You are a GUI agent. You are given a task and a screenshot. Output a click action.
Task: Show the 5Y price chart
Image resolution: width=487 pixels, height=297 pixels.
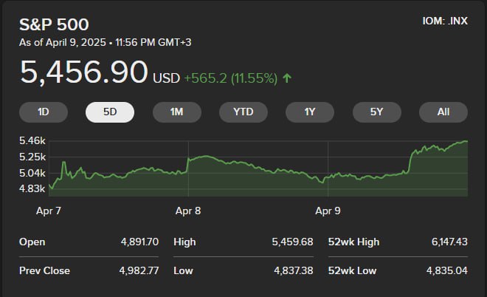tap(377, 112)
